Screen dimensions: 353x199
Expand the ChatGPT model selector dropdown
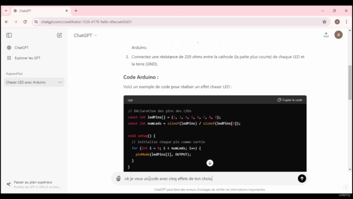(x=85, y=35)
